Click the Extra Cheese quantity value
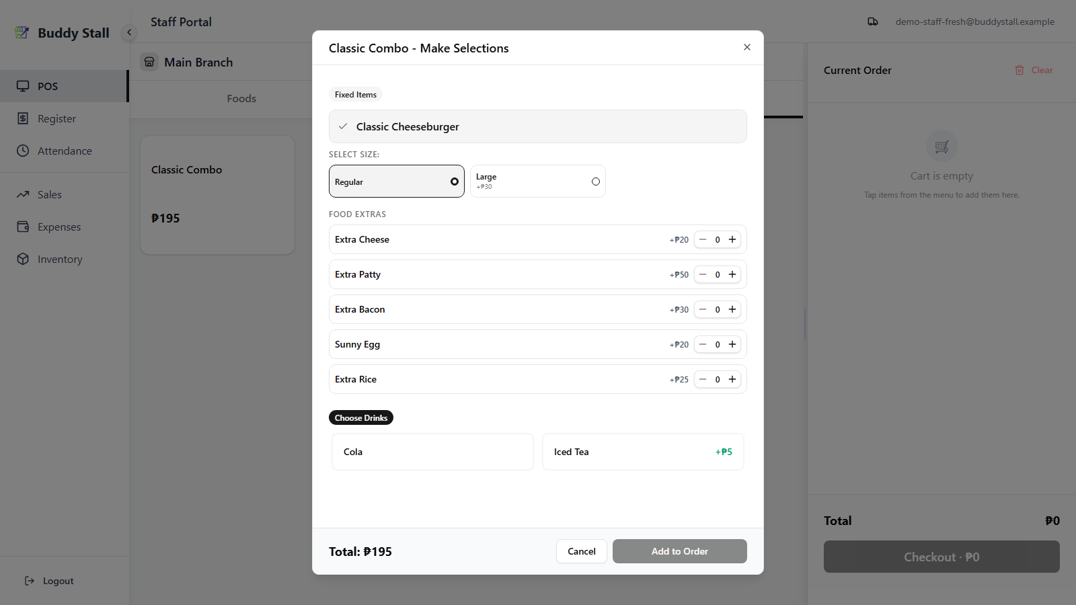 718,239
